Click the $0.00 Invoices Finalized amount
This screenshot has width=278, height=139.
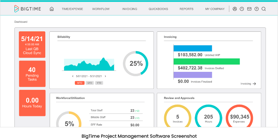[183, 82]
